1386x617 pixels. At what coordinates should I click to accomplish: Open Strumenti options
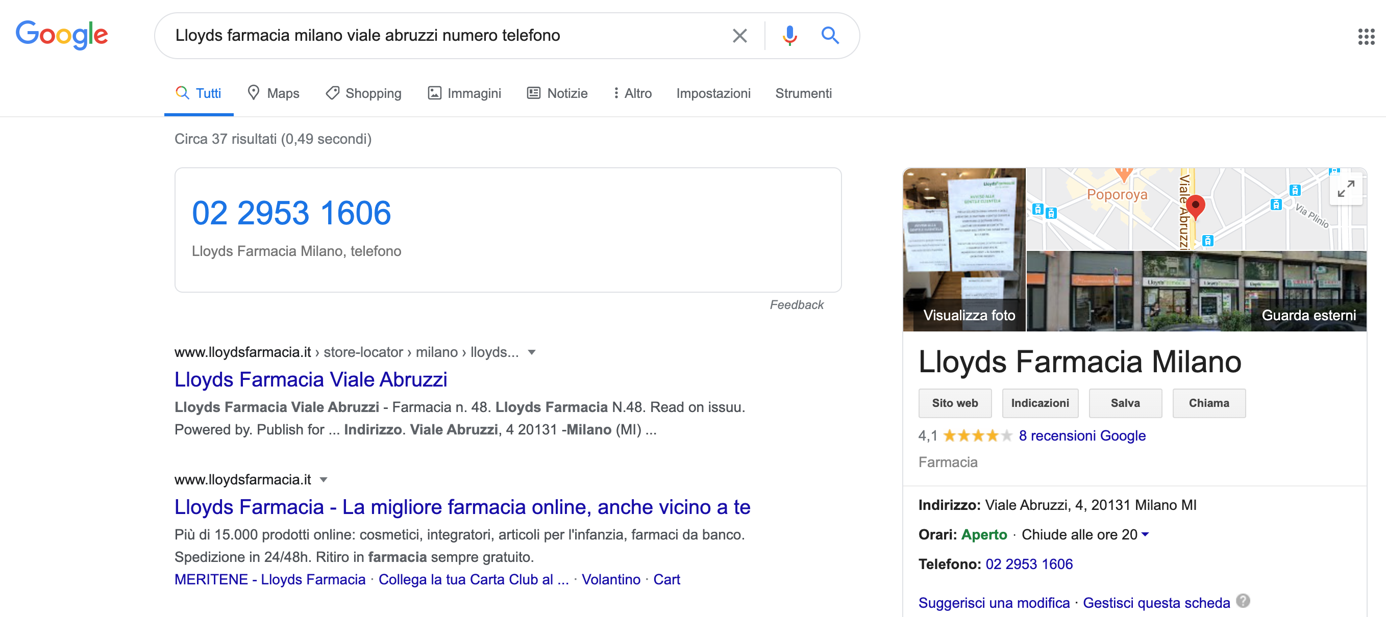[x=803, y=93]
